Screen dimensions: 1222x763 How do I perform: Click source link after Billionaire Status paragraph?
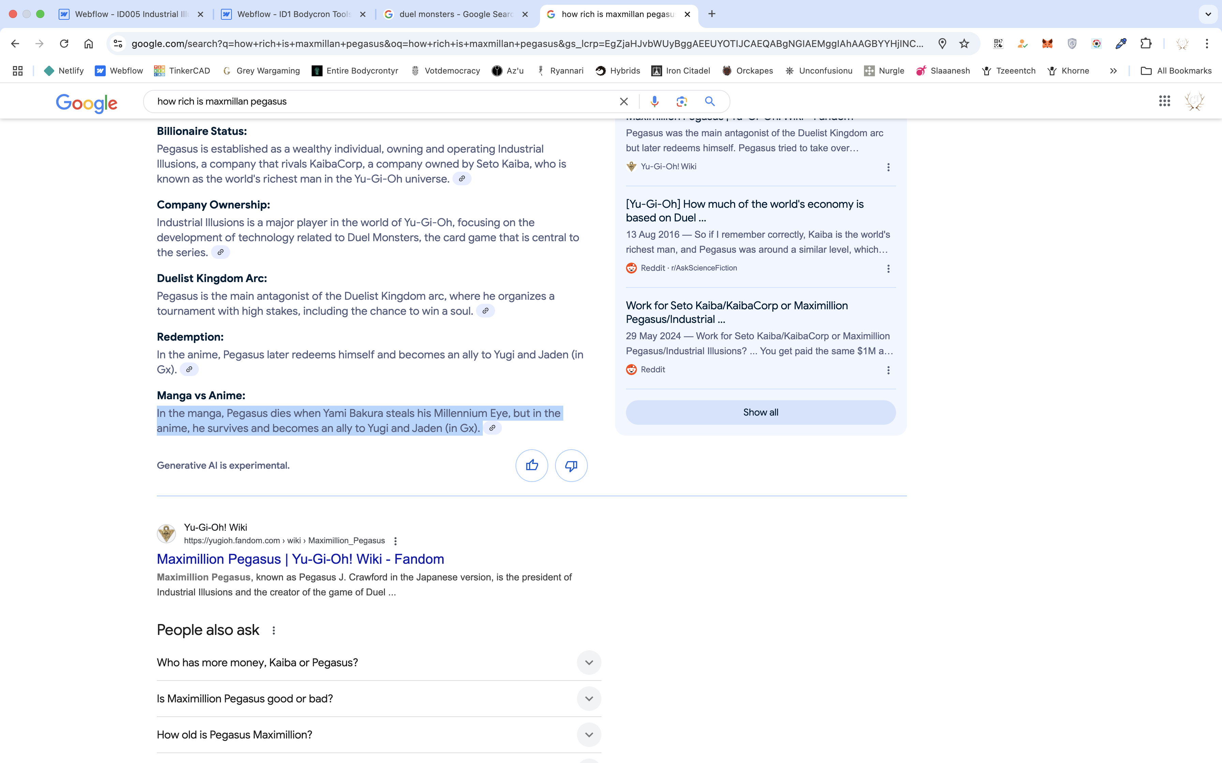(462, 178)
